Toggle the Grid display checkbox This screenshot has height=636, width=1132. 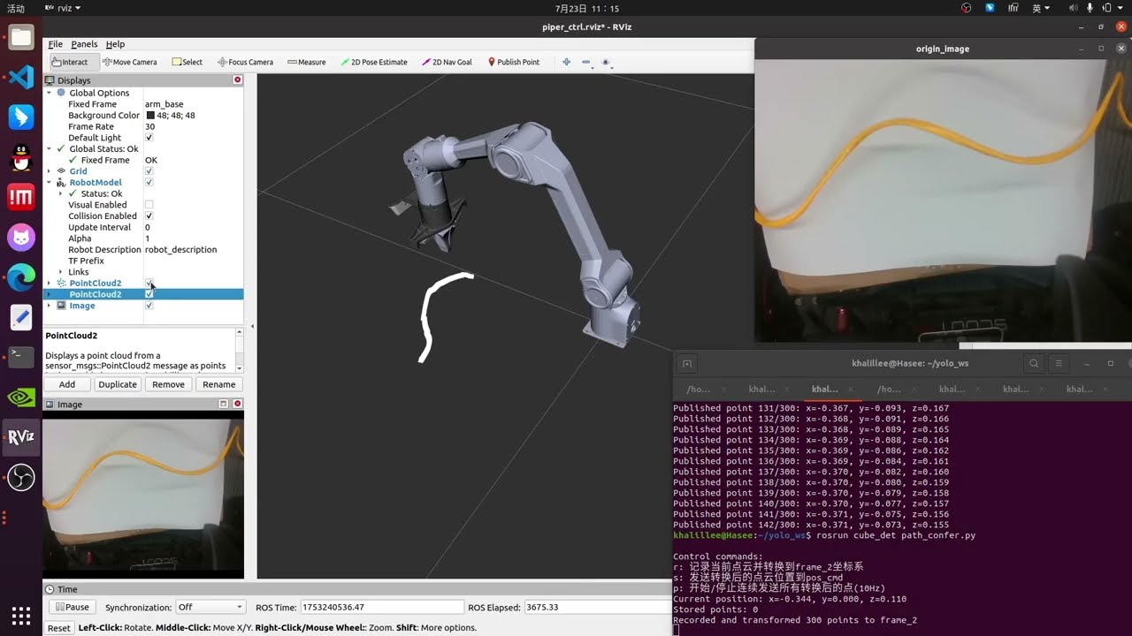tap(149, 171)
